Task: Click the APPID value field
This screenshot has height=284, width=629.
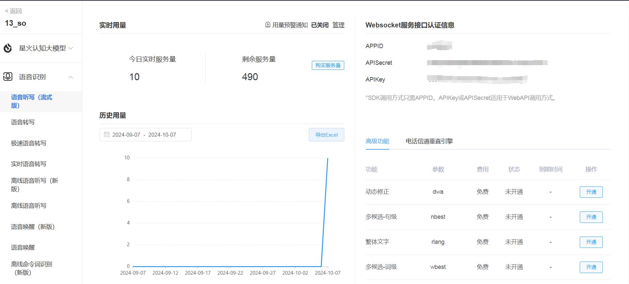Action: [x=439, y=46]
